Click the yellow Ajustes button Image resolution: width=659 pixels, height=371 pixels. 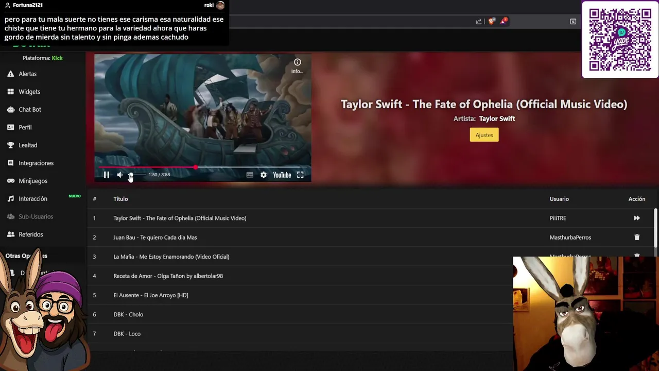pos(484,135)
